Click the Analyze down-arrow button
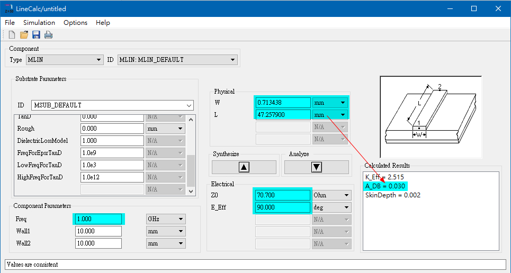This screenshot has width=511, height=273. [317, 167]
